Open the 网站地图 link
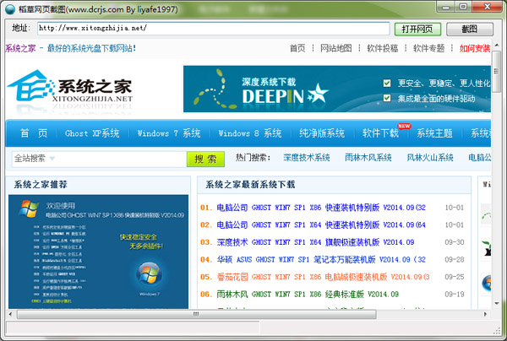 [x=336, y=48]
